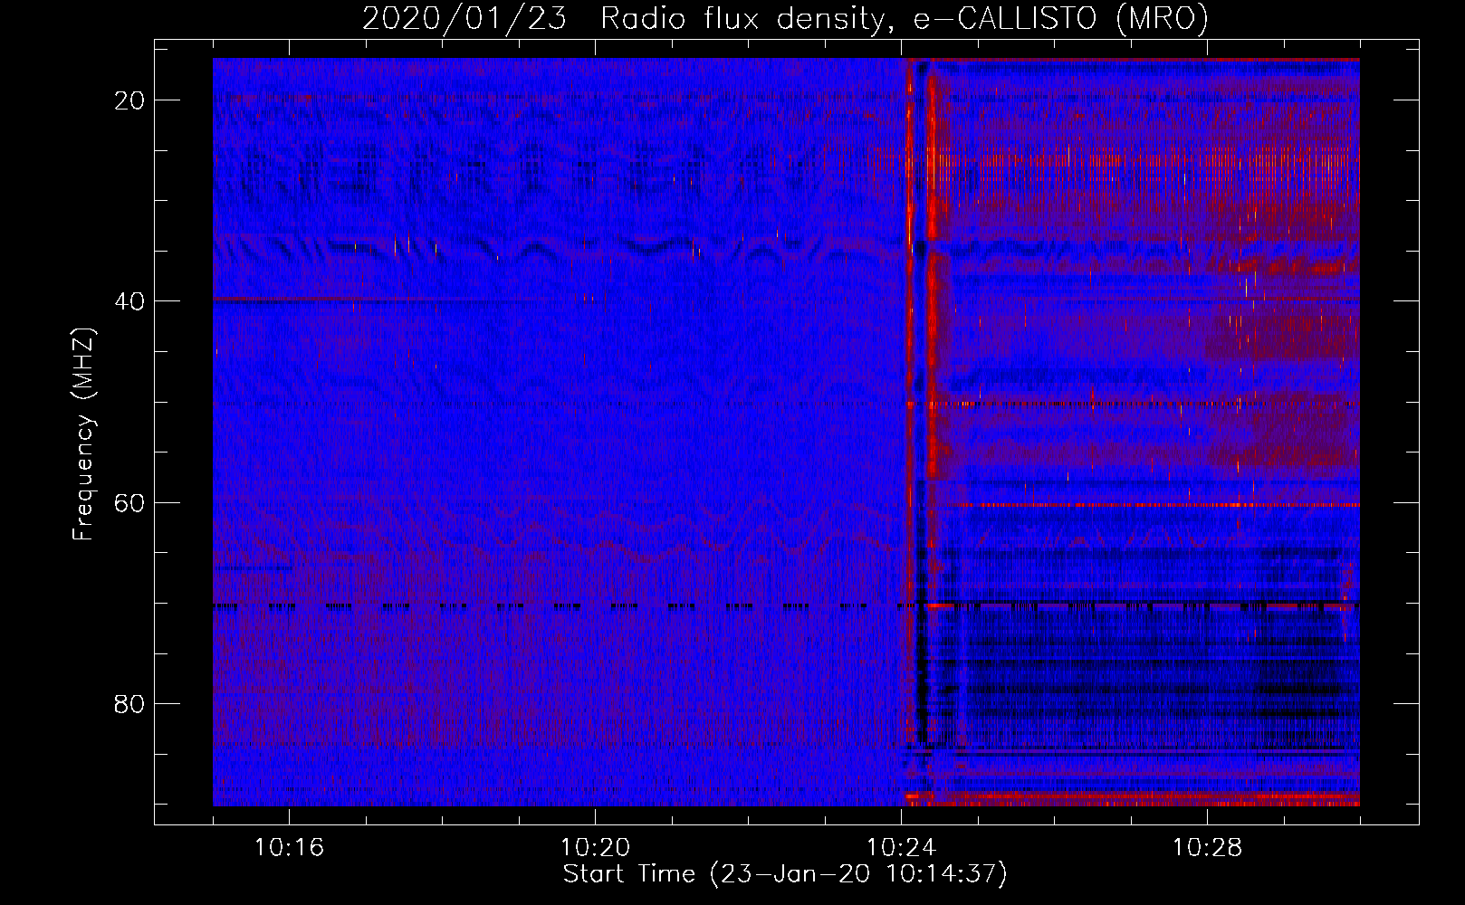The height and width of the screenshot is (905, 1465).
Task: Click the '10:20' time tick label
Action: [595, 848]
